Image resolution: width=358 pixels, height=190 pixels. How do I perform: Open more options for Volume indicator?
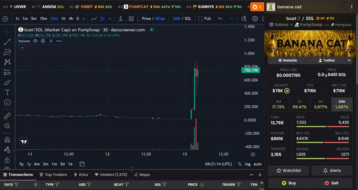[x=58, y=41]
